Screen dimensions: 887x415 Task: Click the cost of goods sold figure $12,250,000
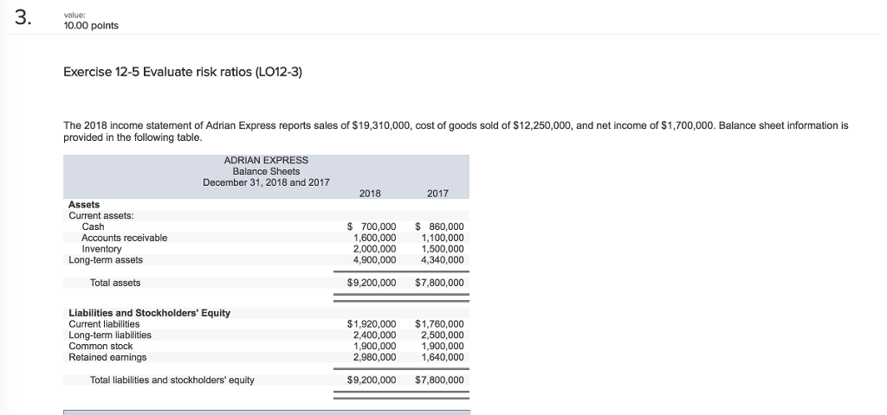tap(542, 125)
